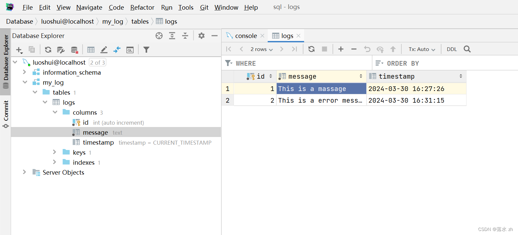
Task: Open Data Source Properties with the wrench icon
Action: tap(61, 49)
